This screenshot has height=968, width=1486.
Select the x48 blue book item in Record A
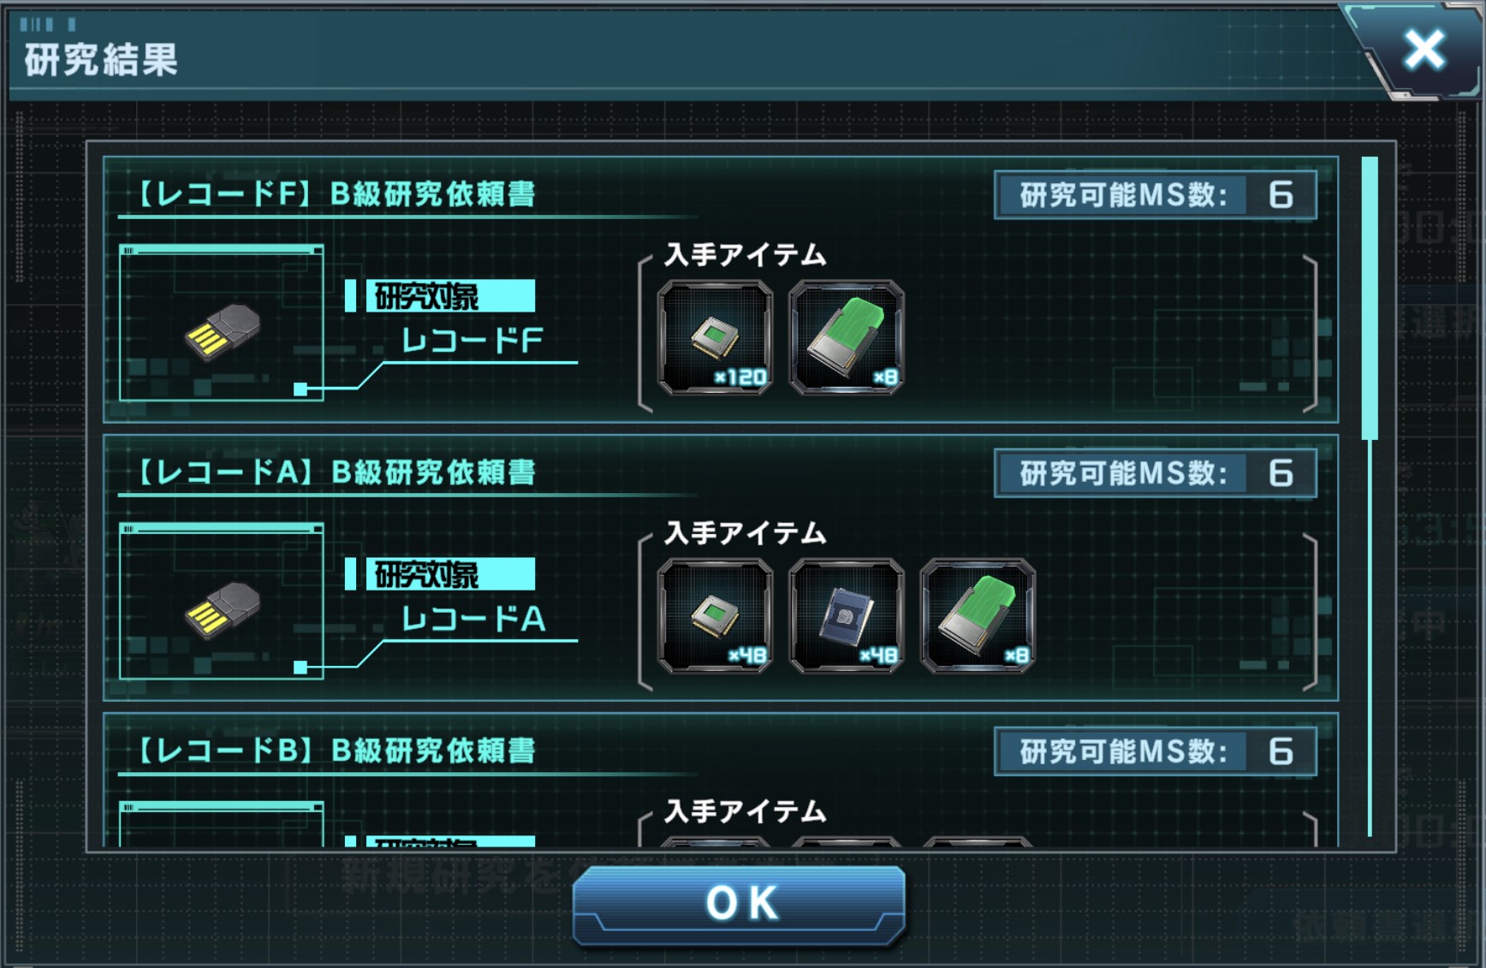pyautogui.click(x=846, y=615)
